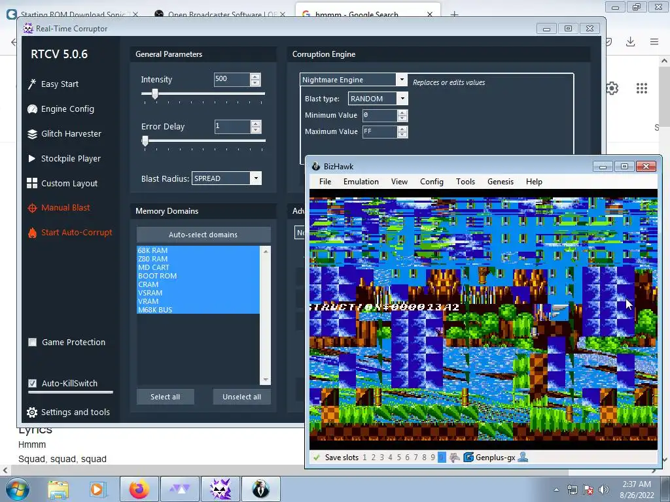Open the Easy Start wand option
Screen dimensions: 670x502
[54, 84]
